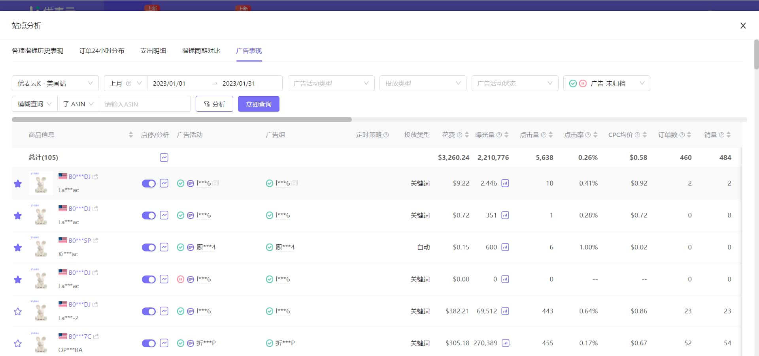Open the 广告活动类型 dropdown
Viewport: 759px width, 356px height.
point(331,83)
